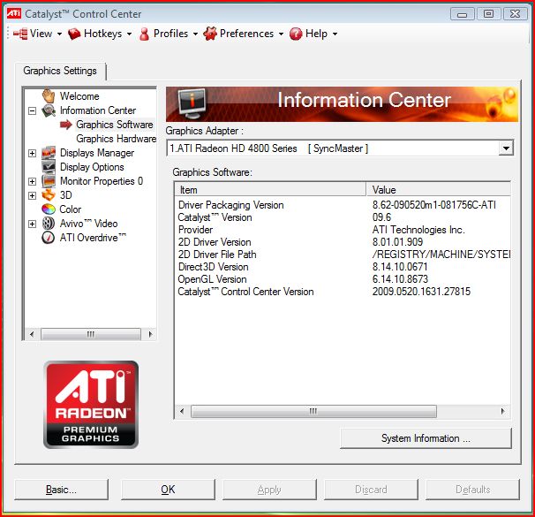Click the Basic... button
The width and height of the screenshot is (535, 517).
pyautogui.click(x=62, y=490)
